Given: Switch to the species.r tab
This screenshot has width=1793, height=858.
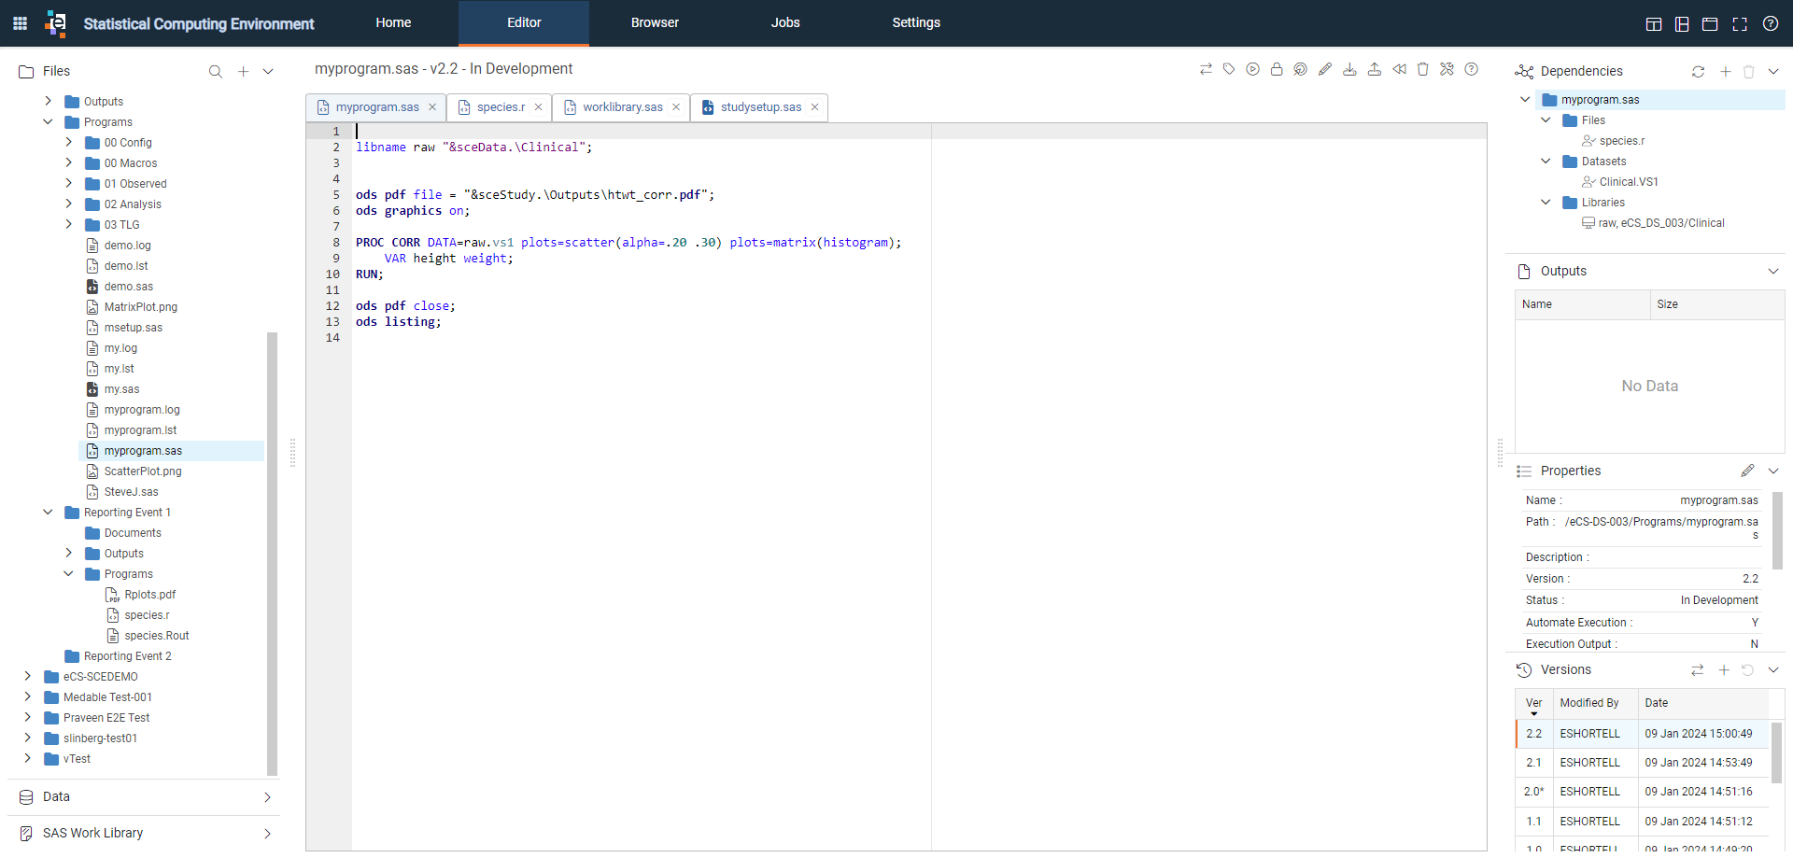Looking at the screenshot, I should (501, 107).
